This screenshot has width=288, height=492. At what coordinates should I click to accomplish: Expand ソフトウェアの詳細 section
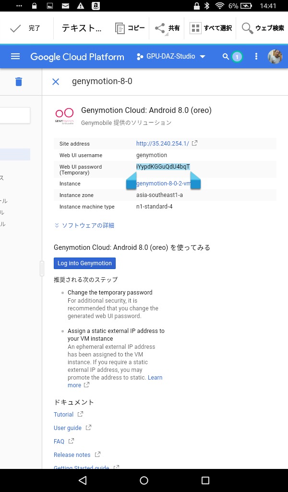pyautogui.click(x=84, y=225)
